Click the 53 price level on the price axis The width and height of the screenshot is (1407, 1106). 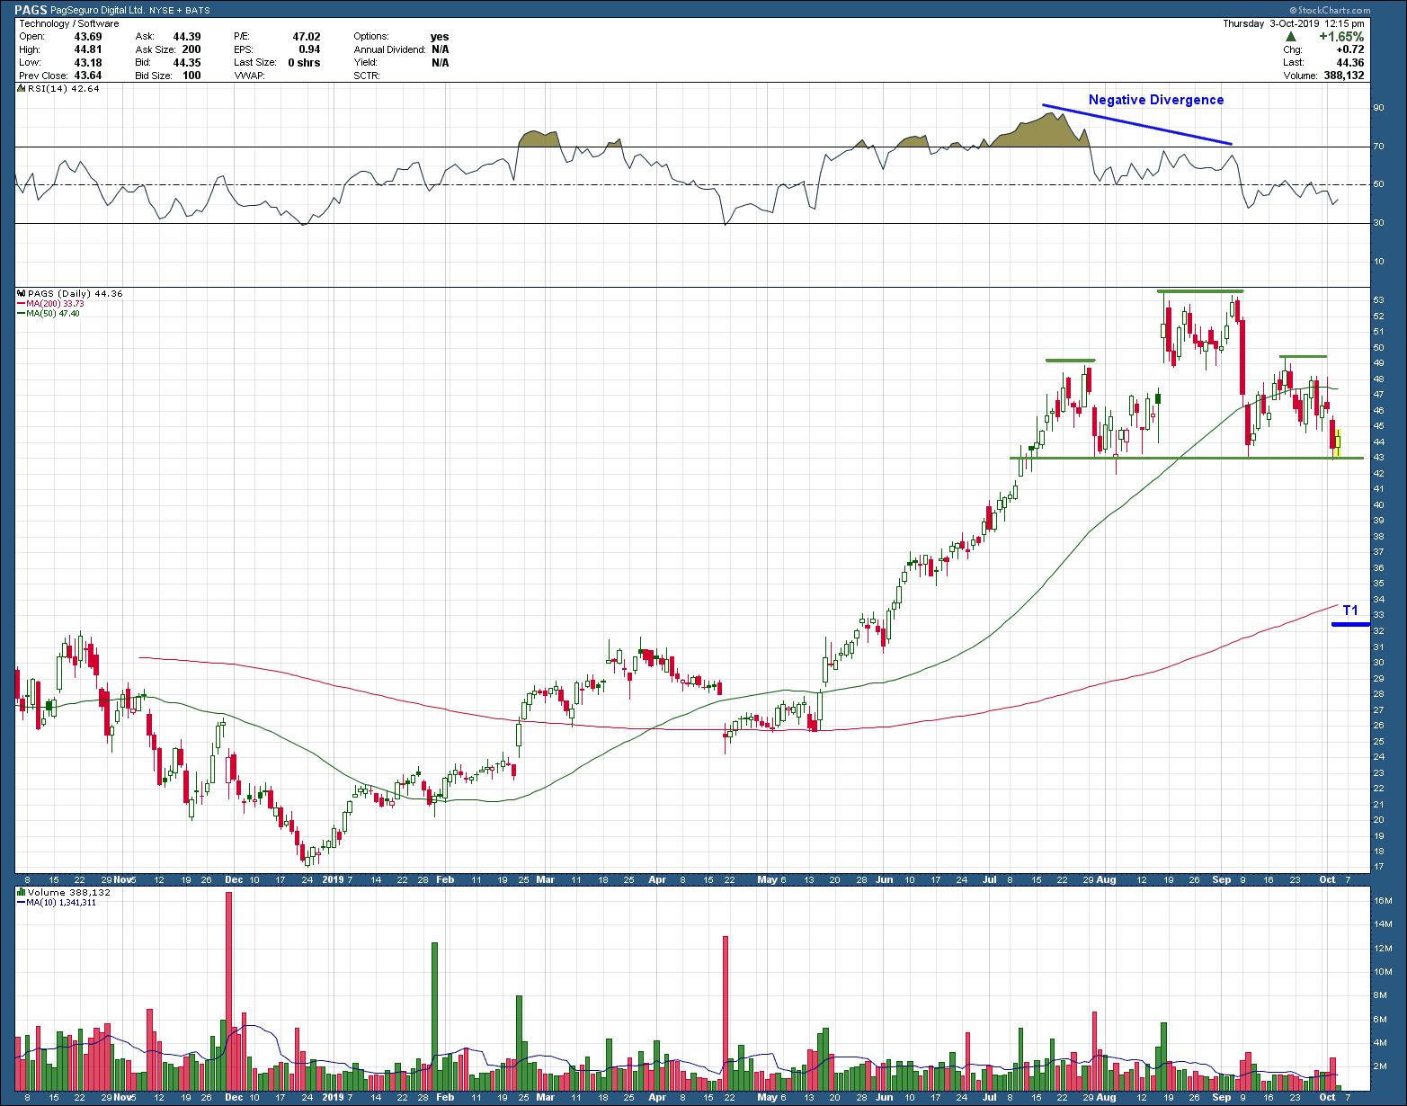tap(1378, 300)
